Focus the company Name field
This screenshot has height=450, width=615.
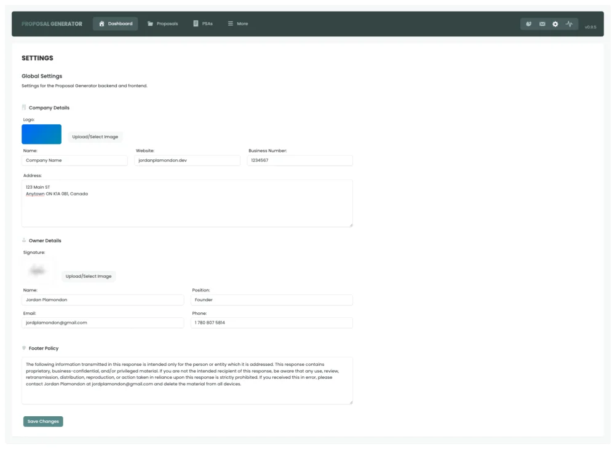click(74, 160)
